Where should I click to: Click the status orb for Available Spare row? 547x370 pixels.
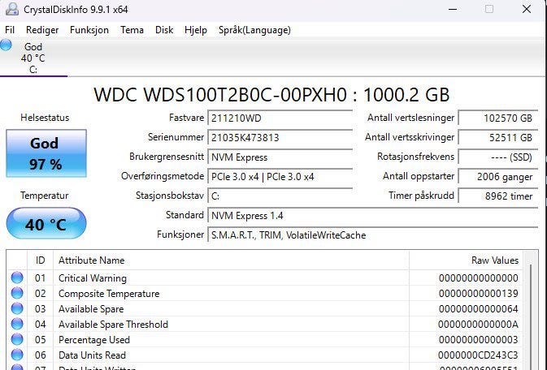tap(17, 308)
